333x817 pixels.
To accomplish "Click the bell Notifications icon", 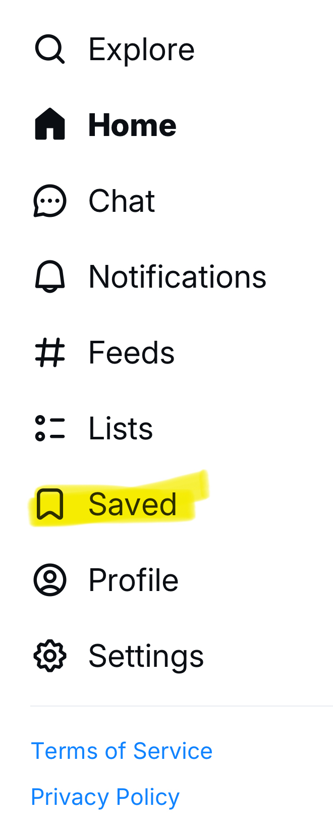I will [x=49, y=277].
